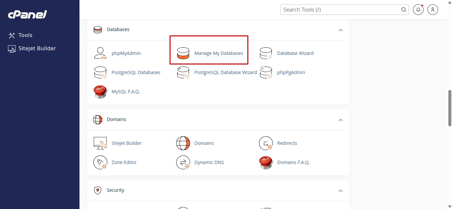
Task: Click the MySQL F.A.Q. help icon
Action: tap(100, 92)
